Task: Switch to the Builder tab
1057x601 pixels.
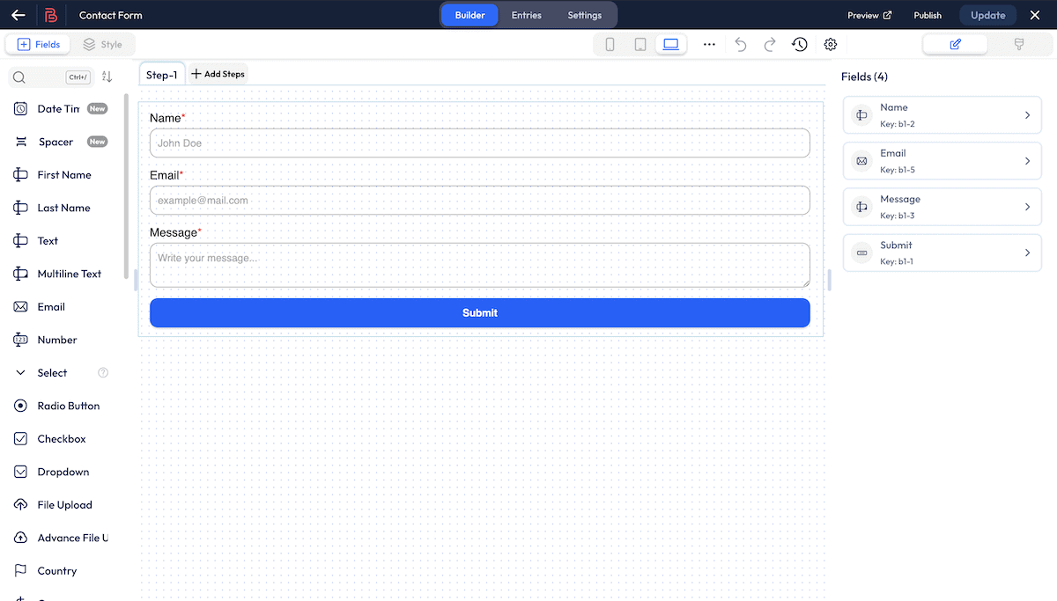Action: tap(469, 15)
